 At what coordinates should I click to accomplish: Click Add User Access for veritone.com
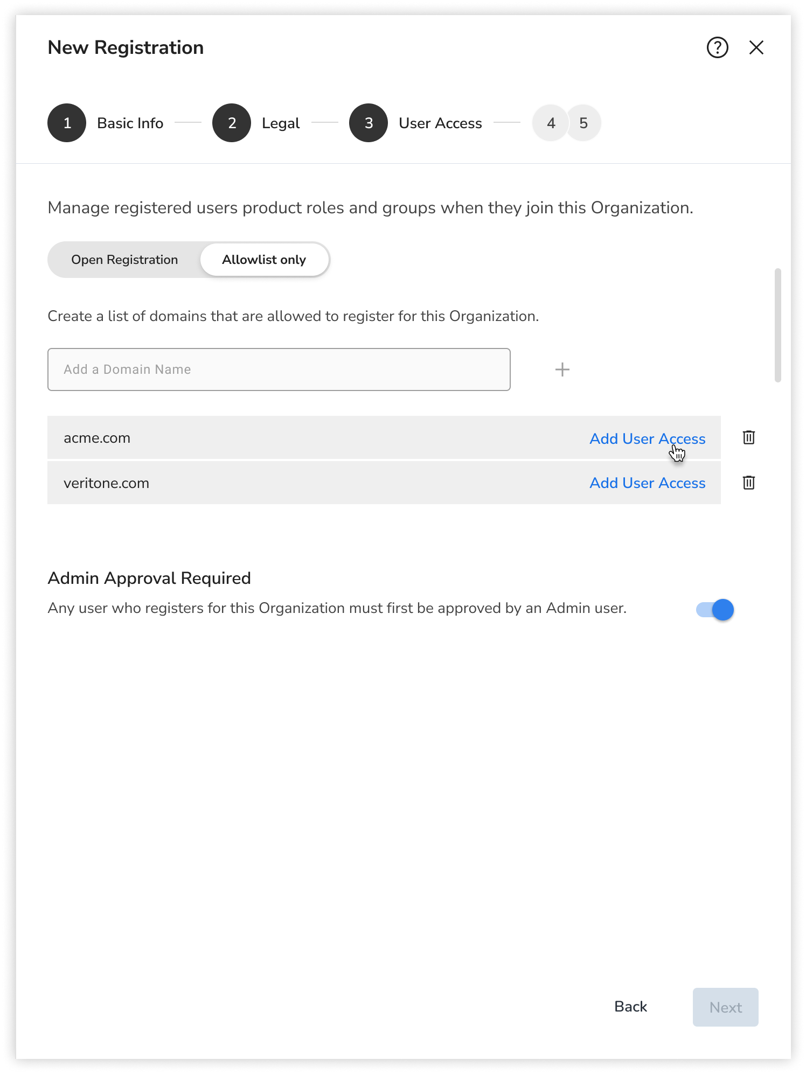tap(648, 483)
